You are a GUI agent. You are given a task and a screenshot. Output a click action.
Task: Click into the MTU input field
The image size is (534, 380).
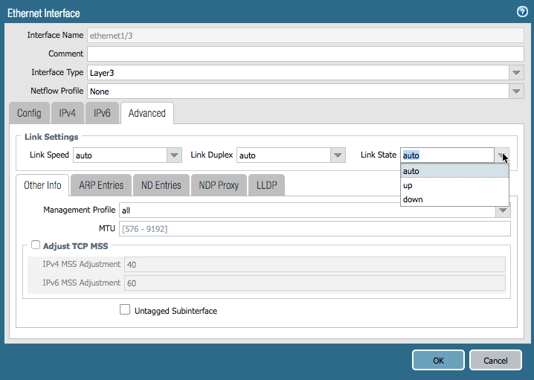(315, 229)
